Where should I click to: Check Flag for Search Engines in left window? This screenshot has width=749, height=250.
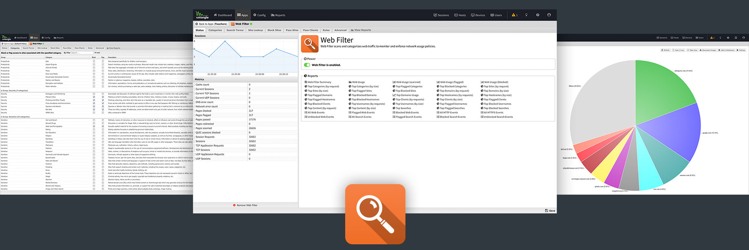click(x=103, y=65)
